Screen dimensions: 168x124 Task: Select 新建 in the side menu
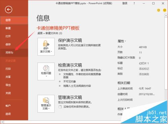click(14, 28)
